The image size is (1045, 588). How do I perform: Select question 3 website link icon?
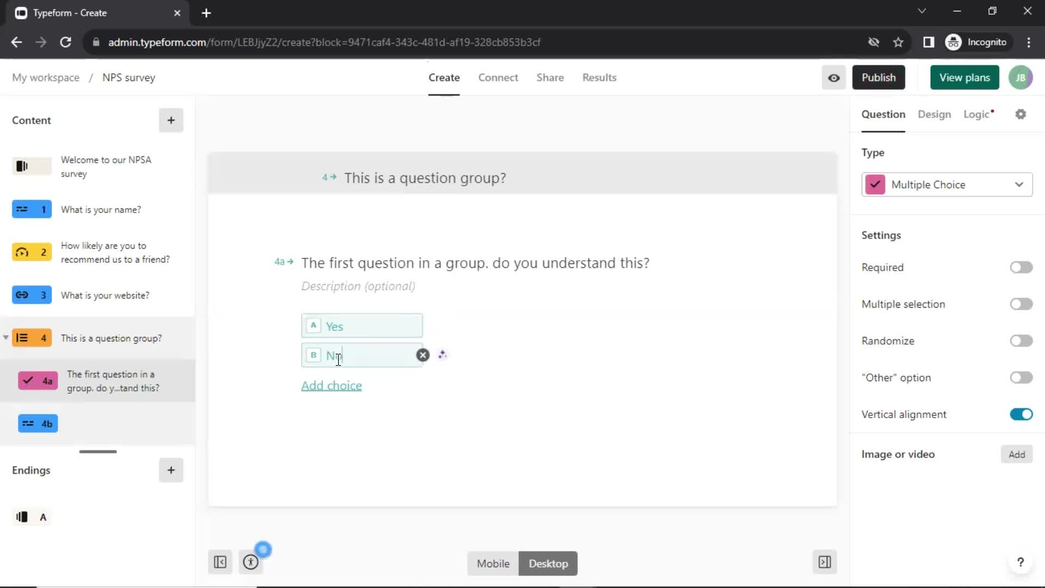(32, 295)
